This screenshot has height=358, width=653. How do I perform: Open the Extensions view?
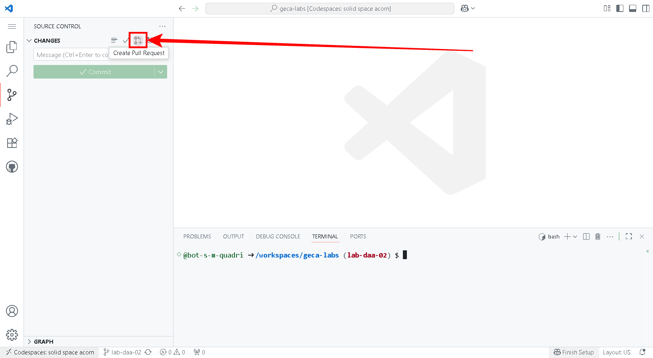(x=12, y=143)
